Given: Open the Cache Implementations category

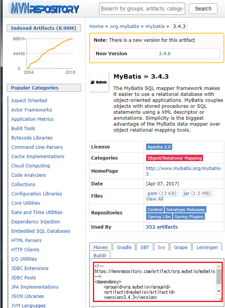Looking at the screenshot, I should pyautogui.click(x=38, y=156).
